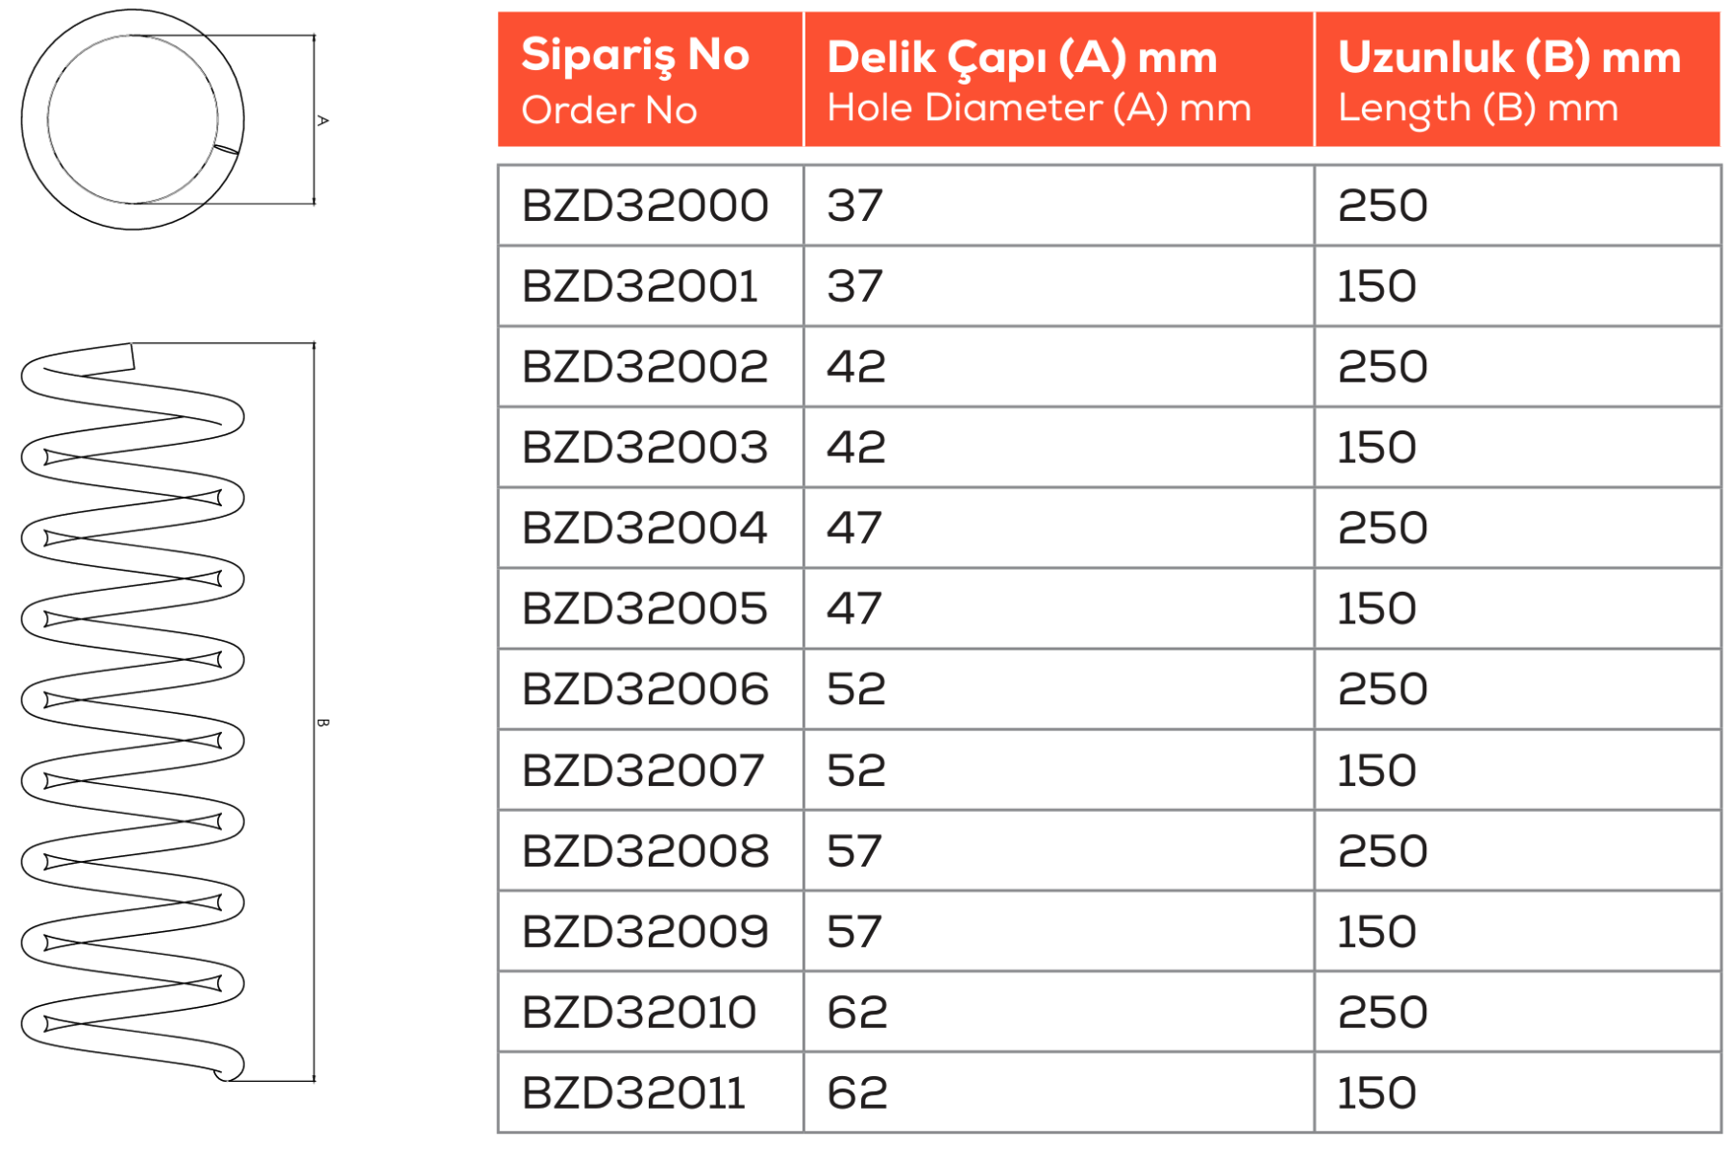Click the BZD32007 order number
The image size is (1730, 1151).
click(643, 771)
